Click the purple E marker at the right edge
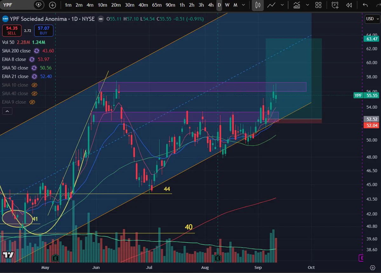Screen dimensions: 381x273 click(x=361, y=258)
